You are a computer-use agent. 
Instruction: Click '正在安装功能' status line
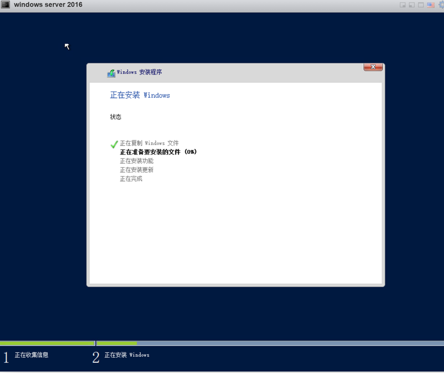point(137,161)
